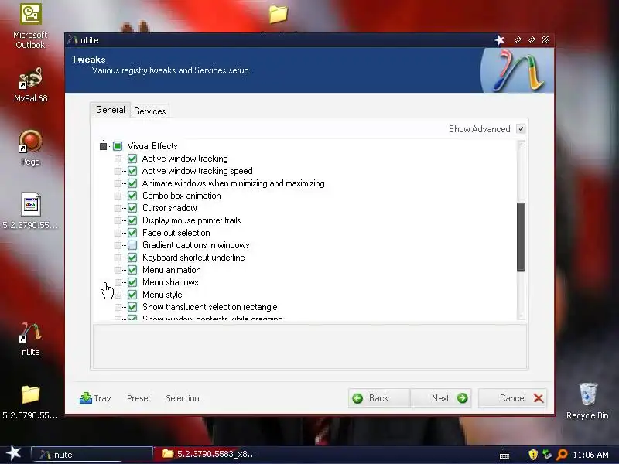Click the Next button

click(x=441, y=398)
